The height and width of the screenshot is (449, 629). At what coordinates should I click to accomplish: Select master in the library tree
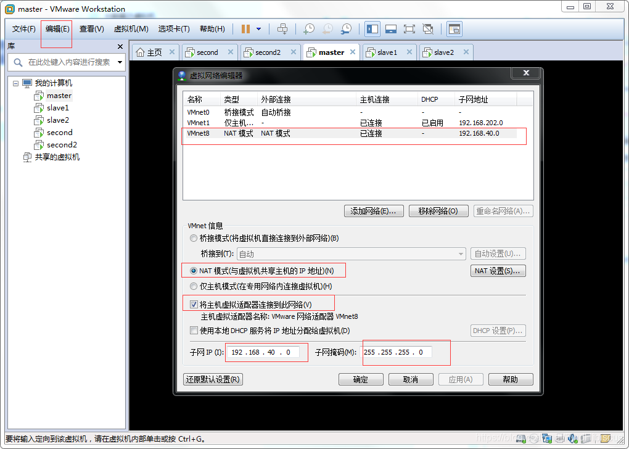59,96
